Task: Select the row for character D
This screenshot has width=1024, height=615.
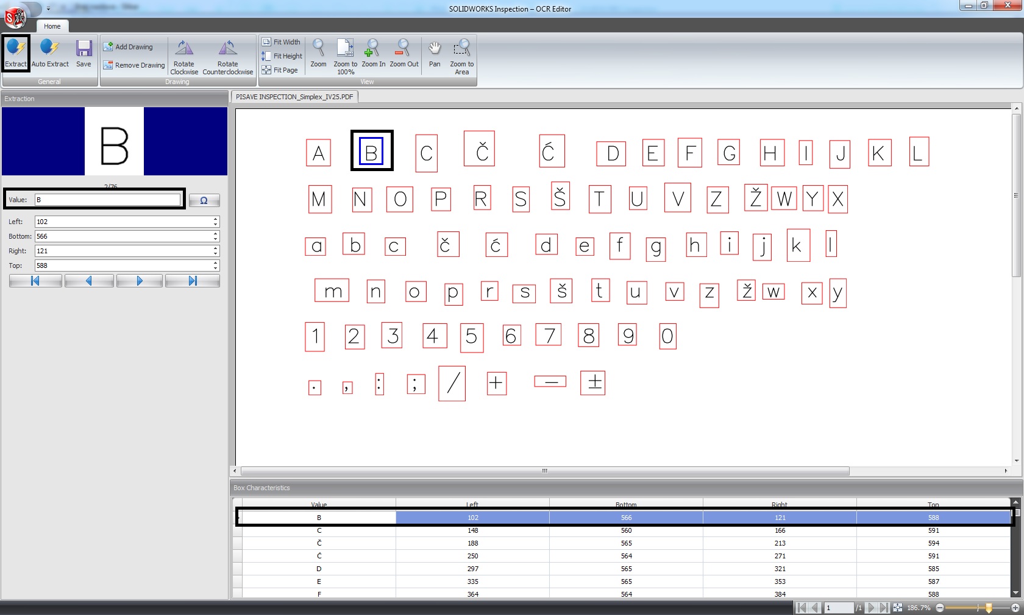Action: point(319,569)
